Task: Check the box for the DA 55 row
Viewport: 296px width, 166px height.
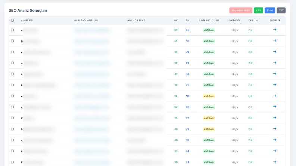Action: pyautogui.click(x=12, y=41)
